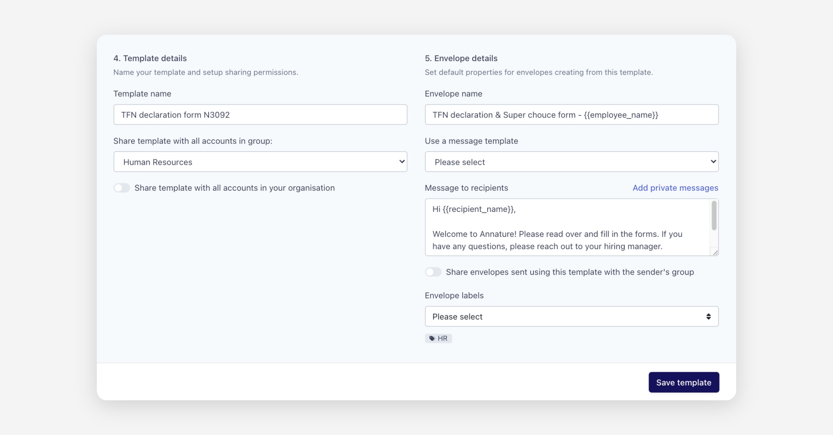Enable sharing envelopes with sender's group
Screen dimensions: 833x435
(x=433, y=272)
